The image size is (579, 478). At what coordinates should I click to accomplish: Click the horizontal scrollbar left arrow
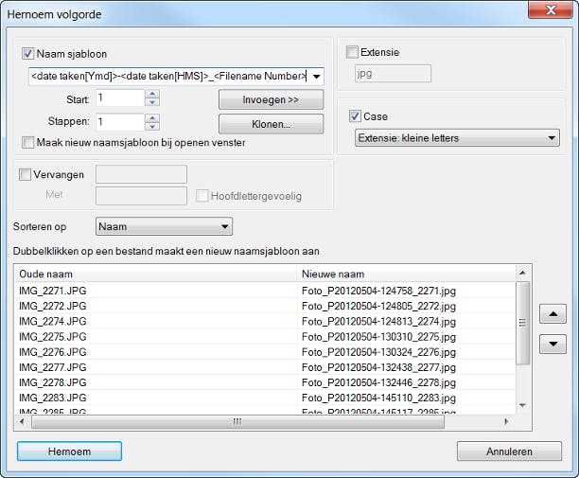pyautogui.click(x=22, y=421)
